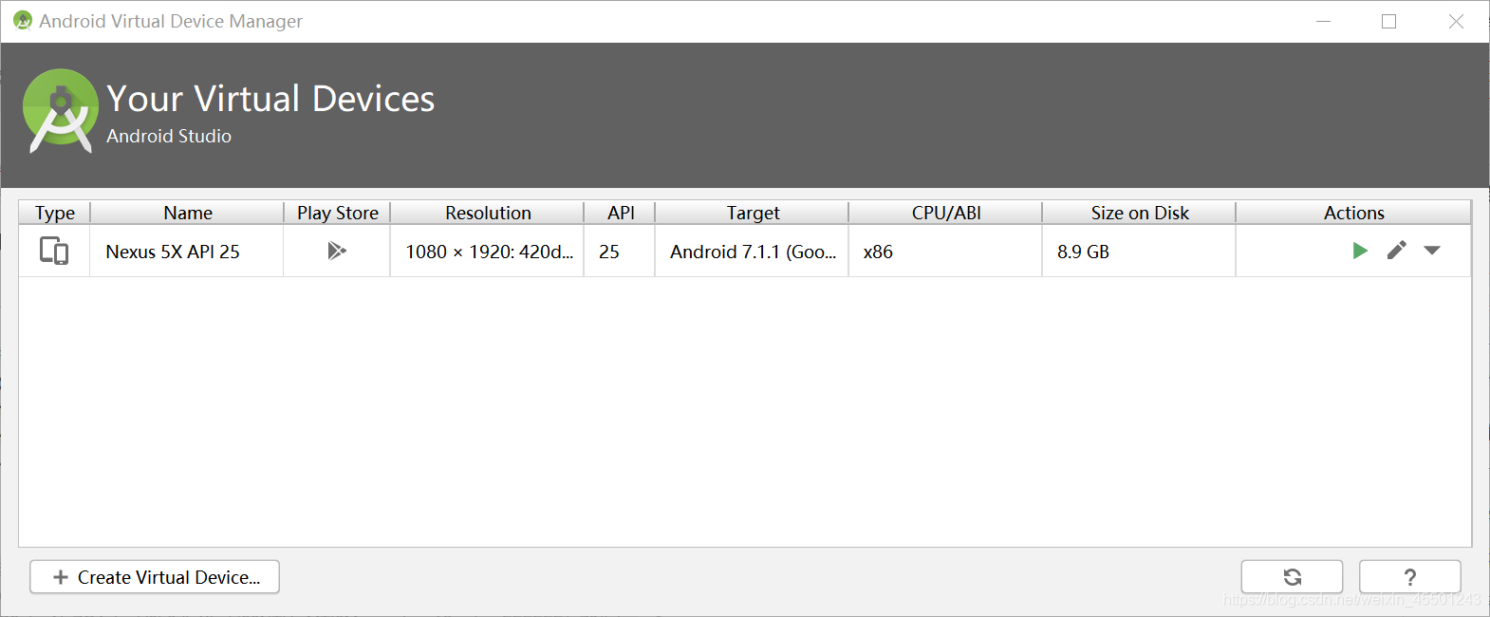Click the Play Store icon in device row
The width and height of the screenshot is (1490, 617).
(337, 251)
